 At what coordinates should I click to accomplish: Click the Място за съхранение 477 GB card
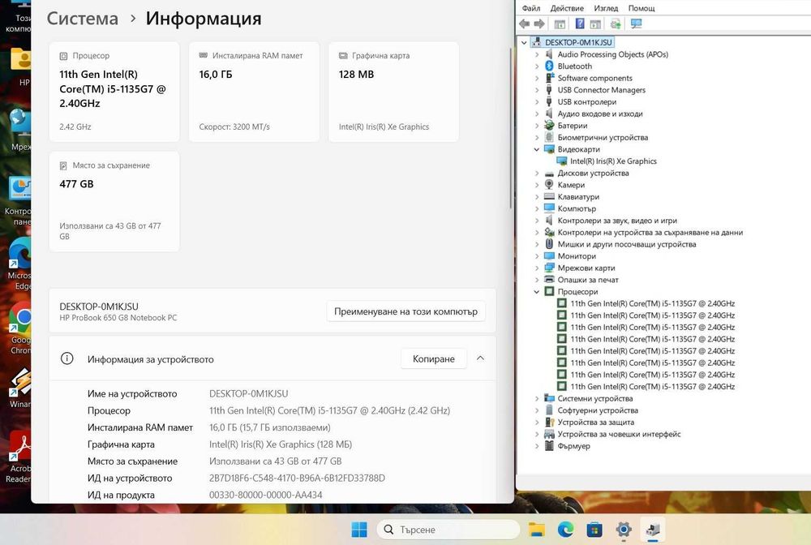click(114, 202)
